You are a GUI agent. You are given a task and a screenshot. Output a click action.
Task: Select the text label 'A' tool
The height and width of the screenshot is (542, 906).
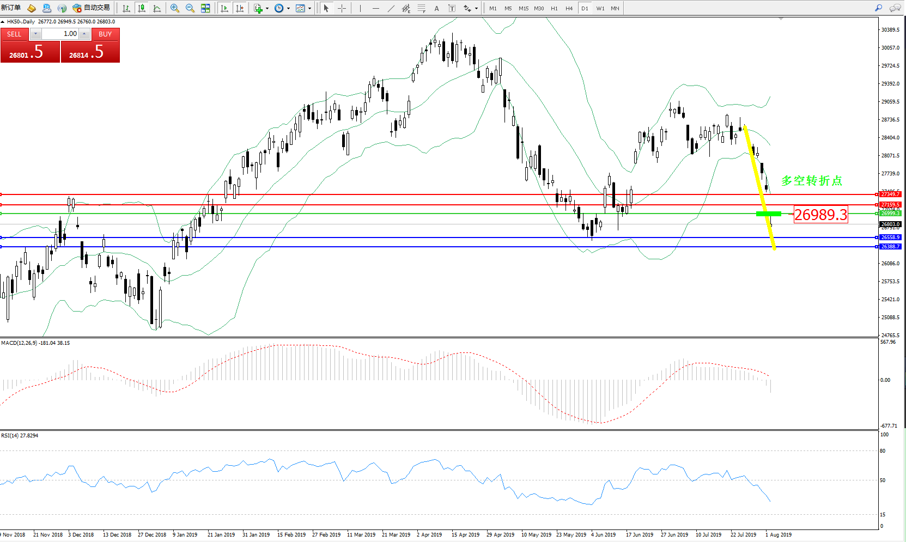[x=436, y=8]
